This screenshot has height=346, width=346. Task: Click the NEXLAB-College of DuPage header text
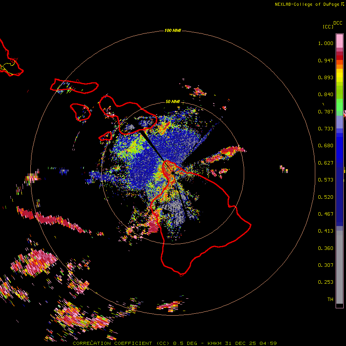(x=307, y=4)
